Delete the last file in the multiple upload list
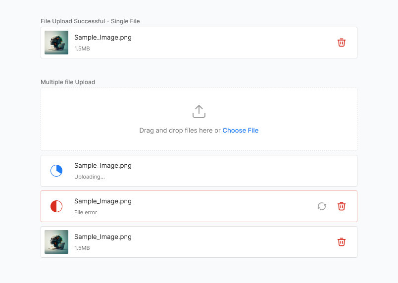This screenshot has height=283, width=398. (x=341, y=242)
